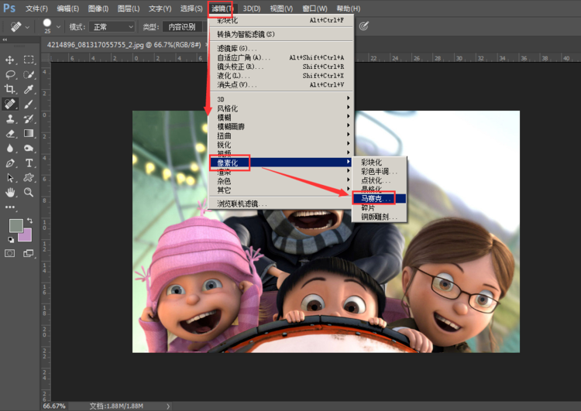Select the Brush tool
Screen dimensions: 581x411
29,104
